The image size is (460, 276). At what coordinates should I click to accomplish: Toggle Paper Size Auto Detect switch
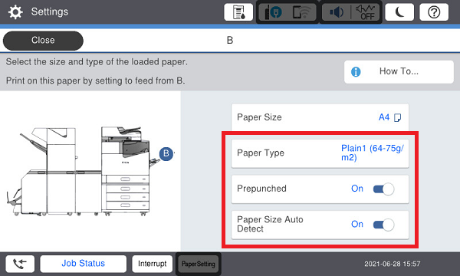[383, 225]
